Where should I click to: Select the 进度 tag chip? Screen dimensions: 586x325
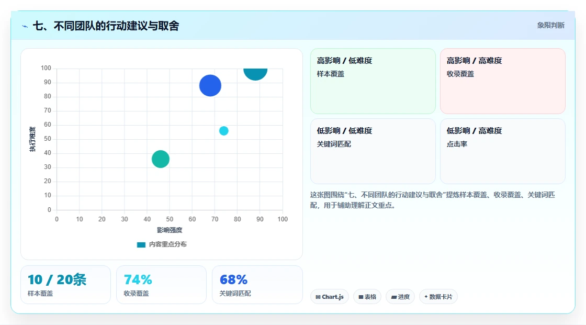point(400,297)
